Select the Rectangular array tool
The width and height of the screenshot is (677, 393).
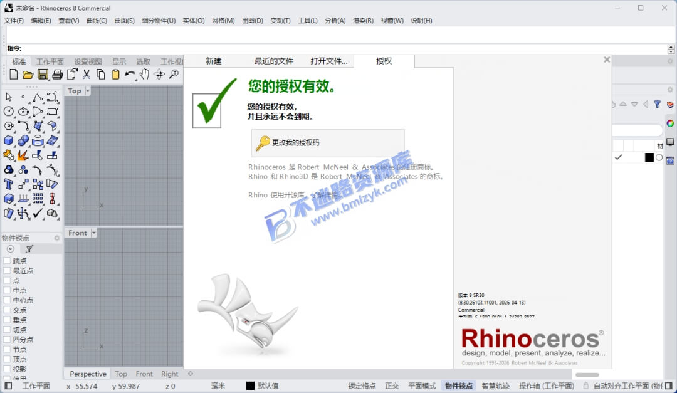(x=38, y=199)
